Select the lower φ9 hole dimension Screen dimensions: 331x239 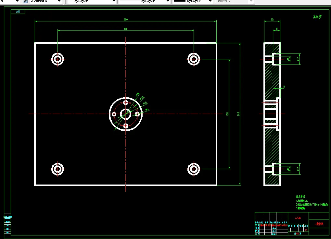pos(288,169)
